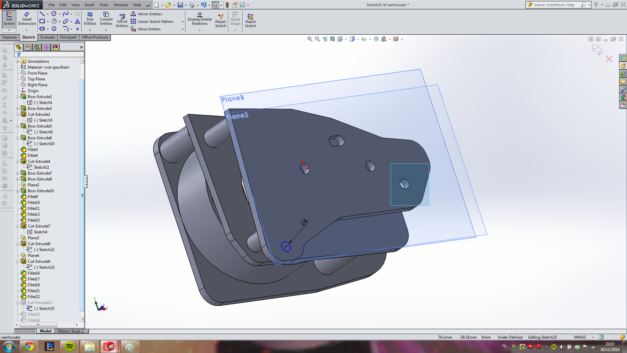Select the Straight Slot tool
The width and height of the screenshot is (627, 353).
point(42,29)
